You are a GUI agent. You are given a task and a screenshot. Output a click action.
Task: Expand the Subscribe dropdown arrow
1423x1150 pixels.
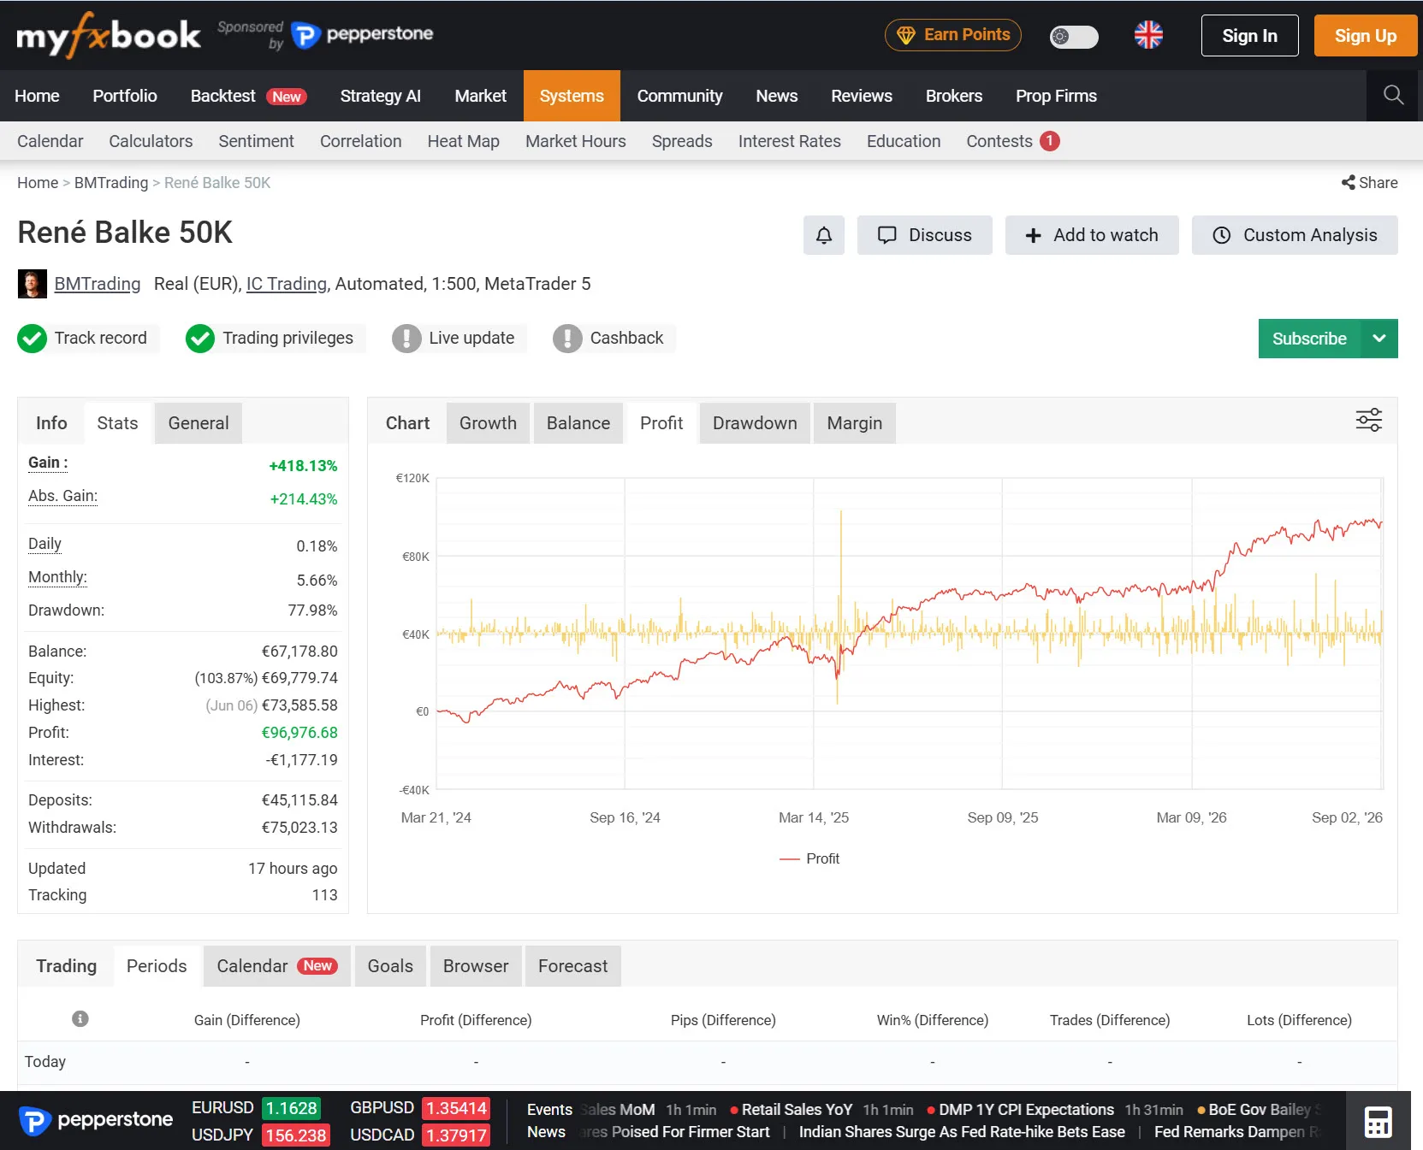(x=1379, y=339)
